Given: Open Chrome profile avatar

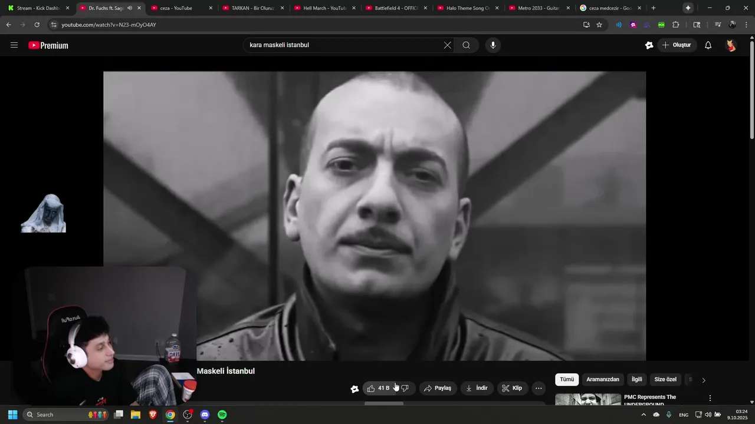Looking at the screenshot, I should coord(732,25).
